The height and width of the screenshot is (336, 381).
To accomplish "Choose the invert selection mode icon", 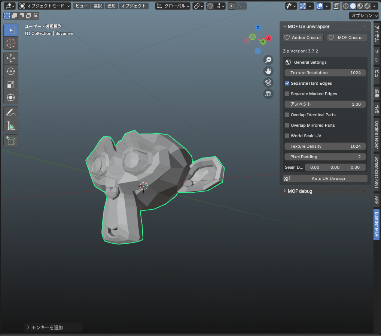I will 28,16.
